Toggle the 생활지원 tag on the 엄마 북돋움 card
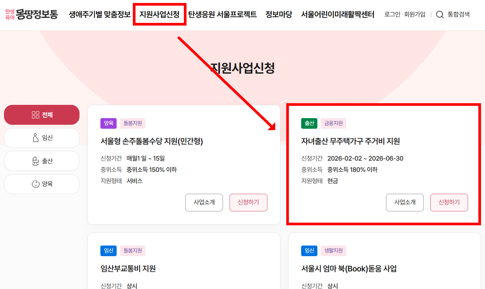 click(x=333, y=251)
